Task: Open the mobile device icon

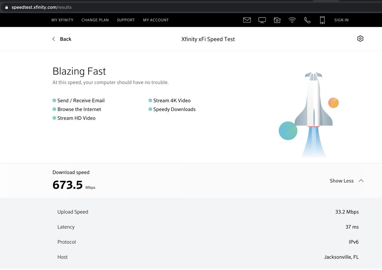Action: (x=322, y=20)
